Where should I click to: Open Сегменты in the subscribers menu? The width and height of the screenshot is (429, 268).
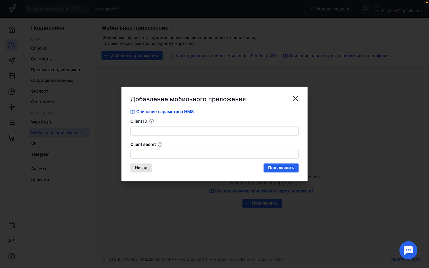[x=41, y=59]
